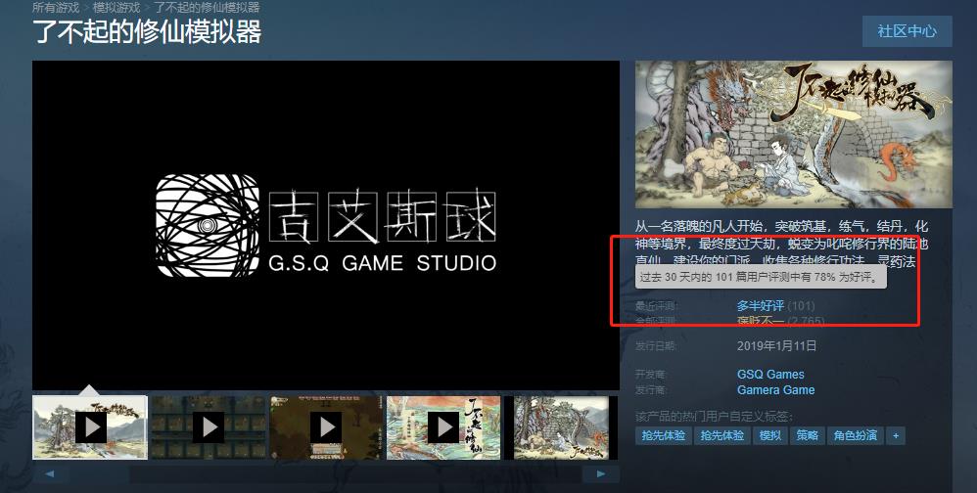Viewport: 977px width, 493px height.
Task: Play the first trailer video thumbnail
Action: 90,427
